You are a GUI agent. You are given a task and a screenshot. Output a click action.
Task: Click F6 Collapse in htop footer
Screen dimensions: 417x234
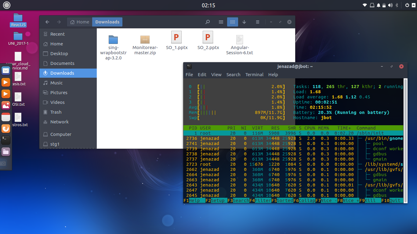point(304,200)
